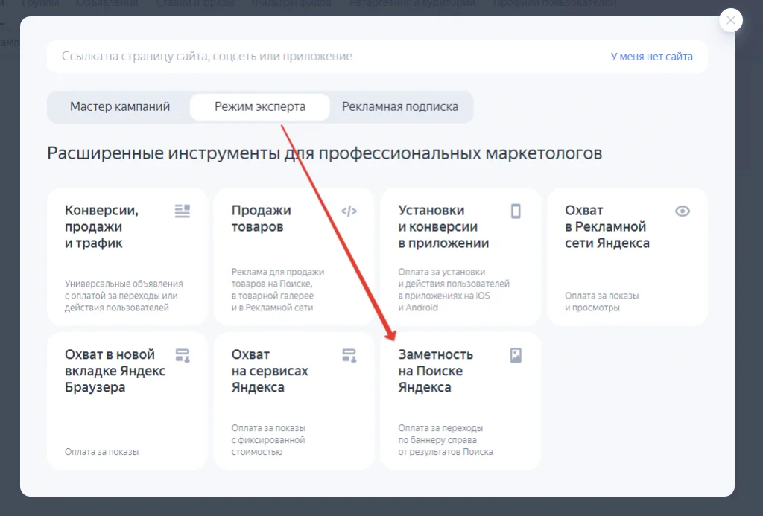763x516 pixels.
Task: Click the smartphone icon on "Установки и конверсии в приложении"
Action: coord(516,212)
